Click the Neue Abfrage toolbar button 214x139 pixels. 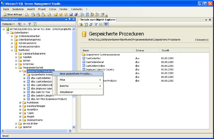tap(13, 14)
